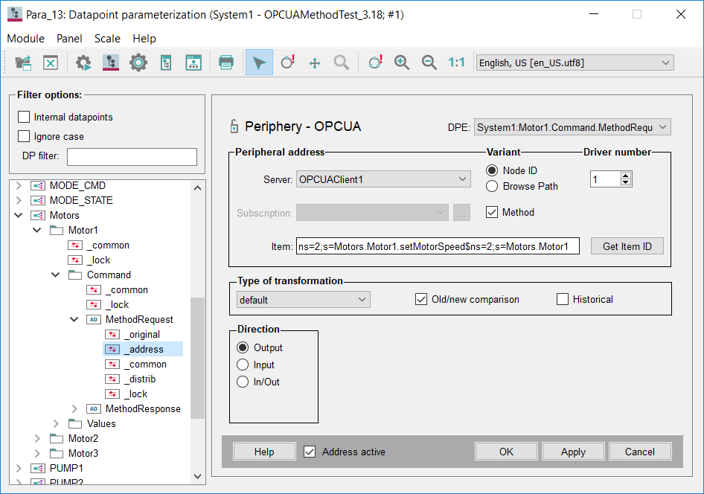Expand the Motor2 tree node

tap(38, 438)
